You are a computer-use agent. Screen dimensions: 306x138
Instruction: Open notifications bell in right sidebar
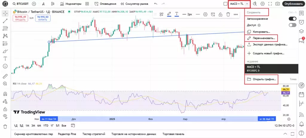click(301, 124)
